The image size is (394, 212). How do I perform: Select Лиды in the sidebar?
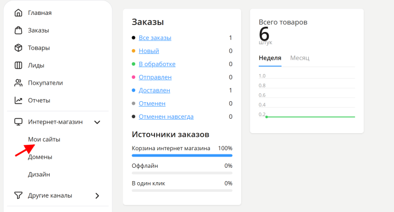tap(36, 66)
